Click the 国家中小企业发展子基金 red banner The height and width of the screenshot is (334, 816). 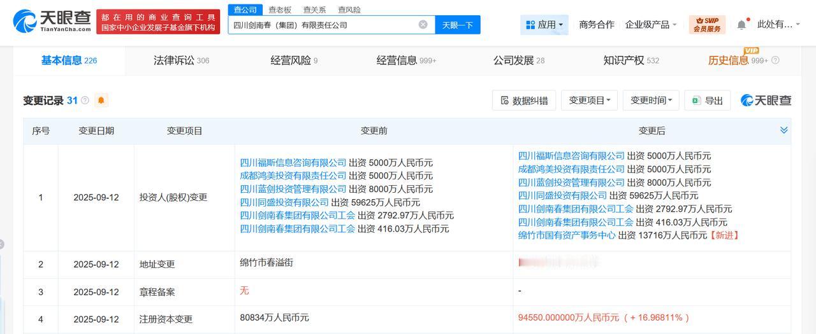pyautogui.click(x=159, y=22)
